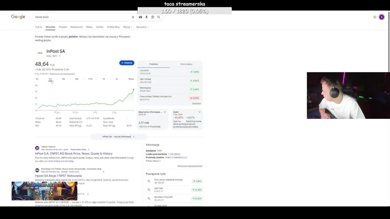390x219 pixels.
Task: Open the Investing.com result options menu
Action: pos(103,172)
